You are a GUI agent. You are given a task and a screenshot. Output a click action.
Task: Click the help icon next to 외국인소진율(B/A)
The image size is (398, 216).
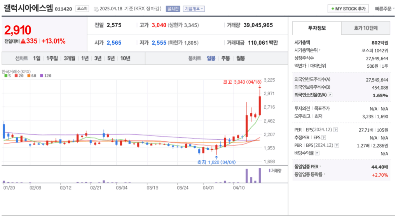(330, 95)
